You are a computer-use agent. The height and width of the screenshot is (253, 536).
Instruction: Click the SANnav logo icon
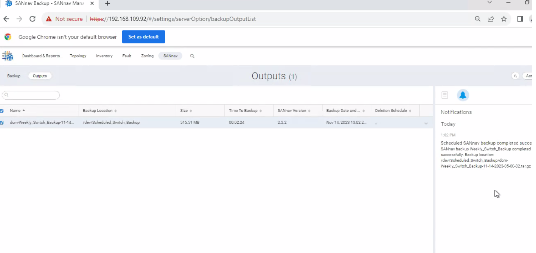click(x=7, y=56)
